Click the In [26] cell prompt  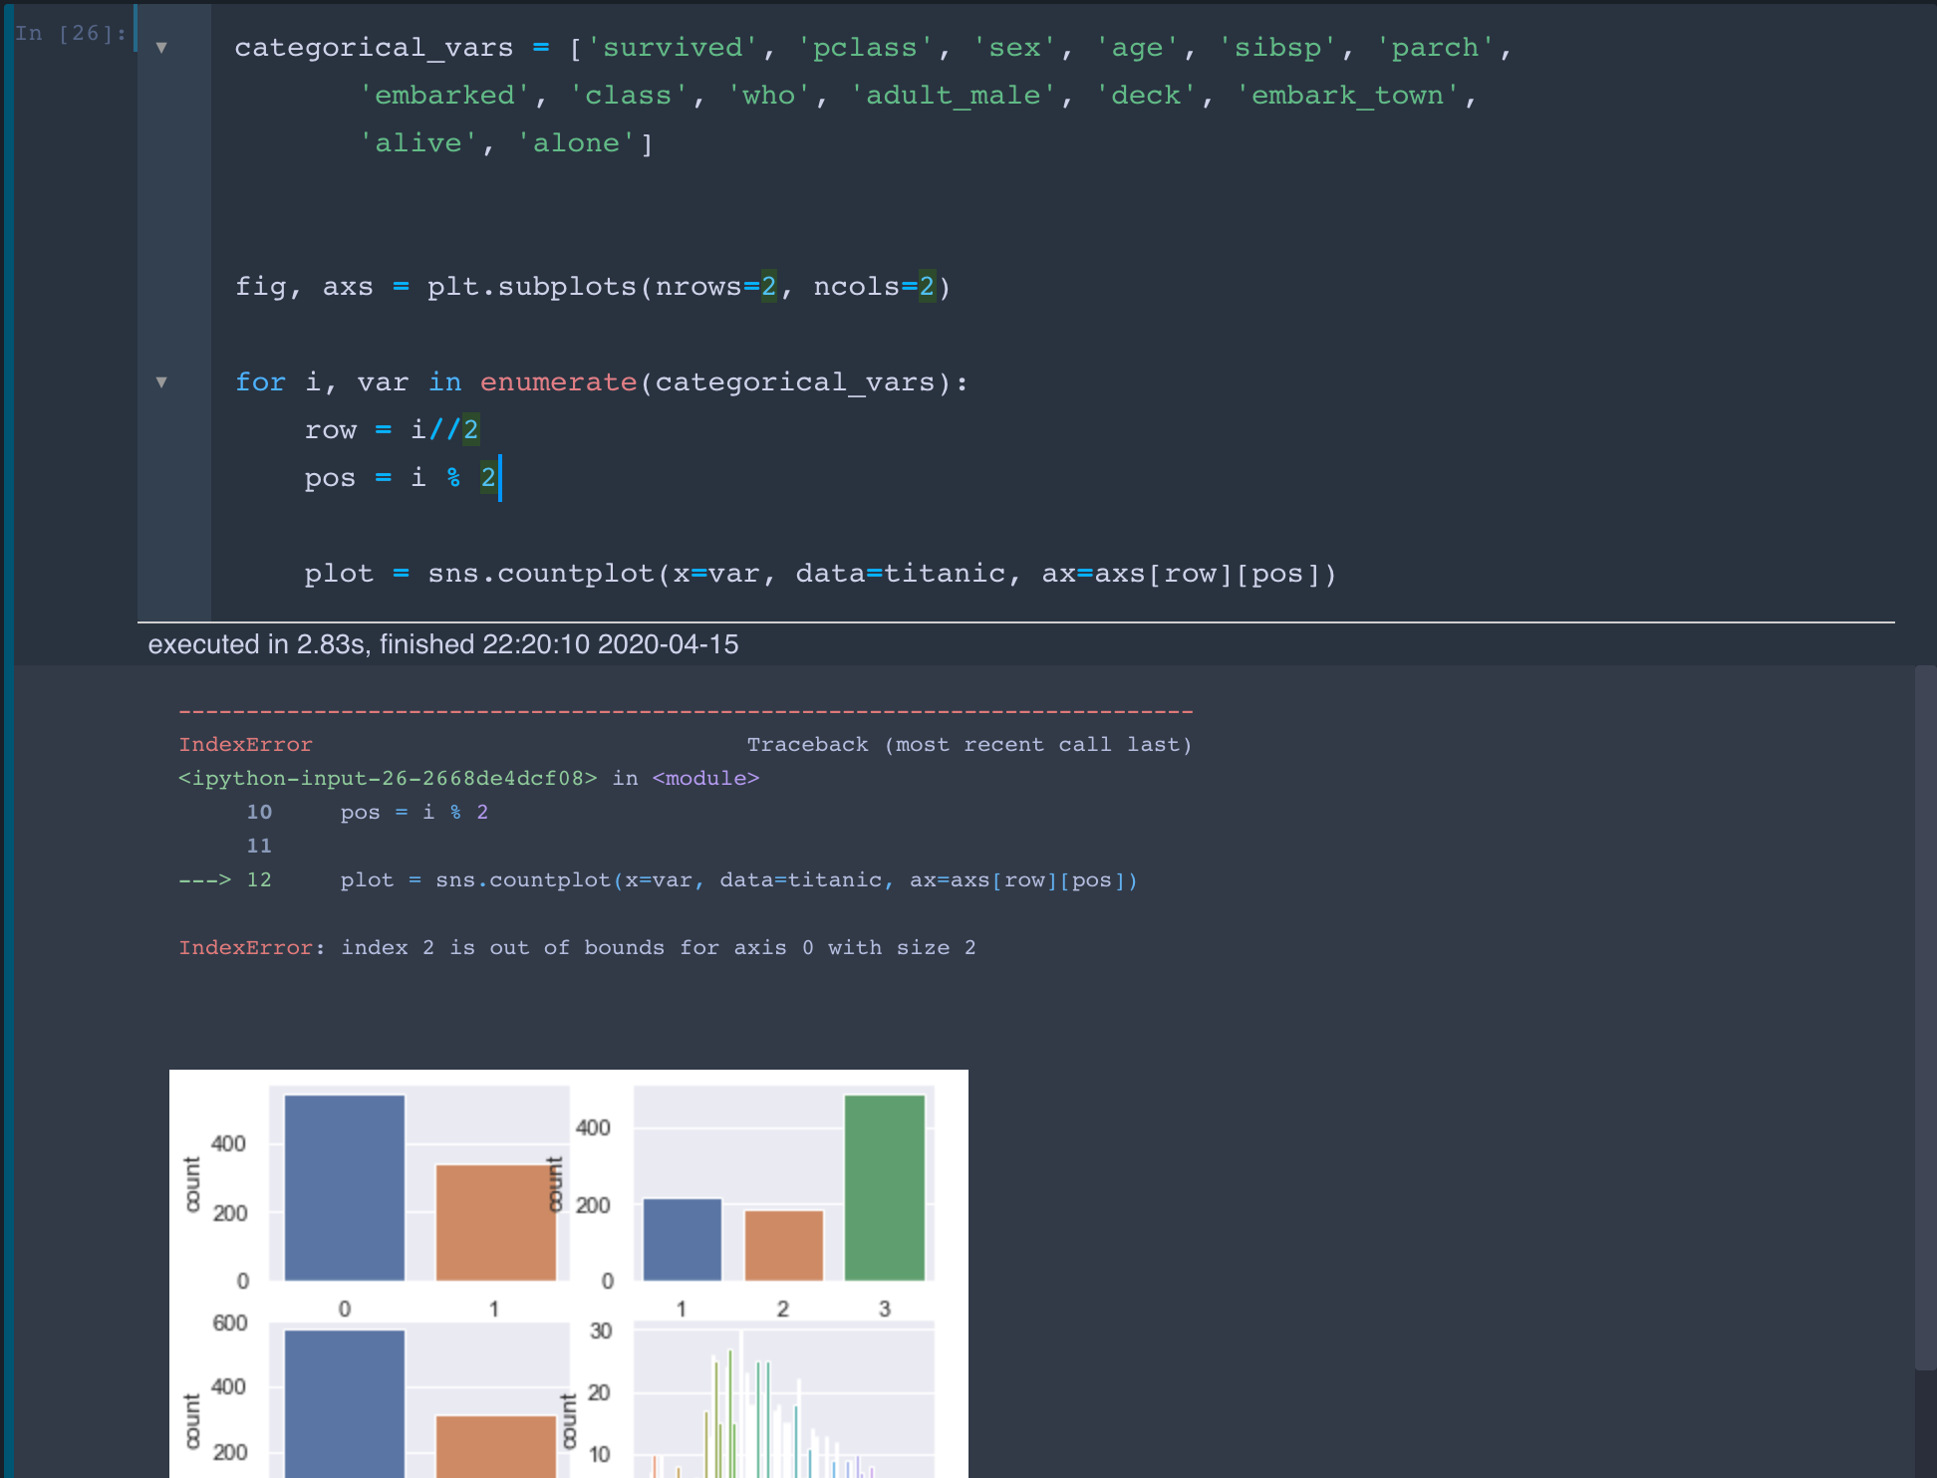point(71,34)
